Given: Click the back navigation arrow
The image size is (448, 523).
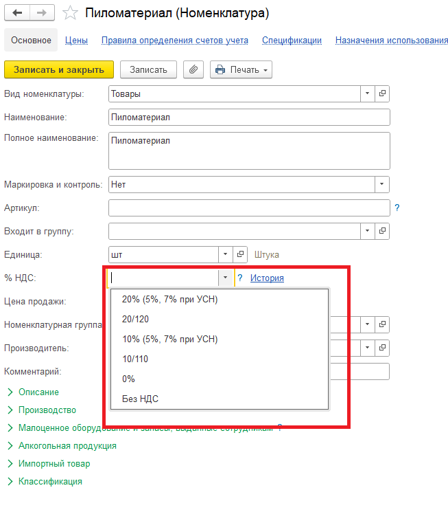Looking at the screenshot, I should coord(17,13).
